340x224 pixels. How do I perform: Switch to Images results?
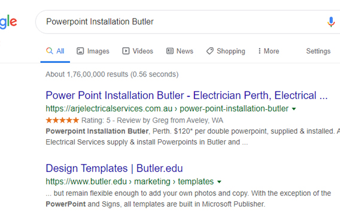click(x=93, y=51)
